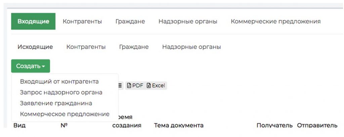Switch to the Входящие tab
Image resolution: width=344 pixels, height=137 pixels.
pyautogui.click(x=33, y=21)
